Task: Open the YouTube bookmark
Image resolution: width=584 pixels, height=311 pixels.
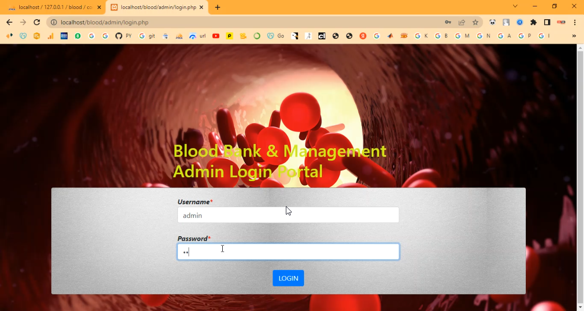Action: point(216,36)
